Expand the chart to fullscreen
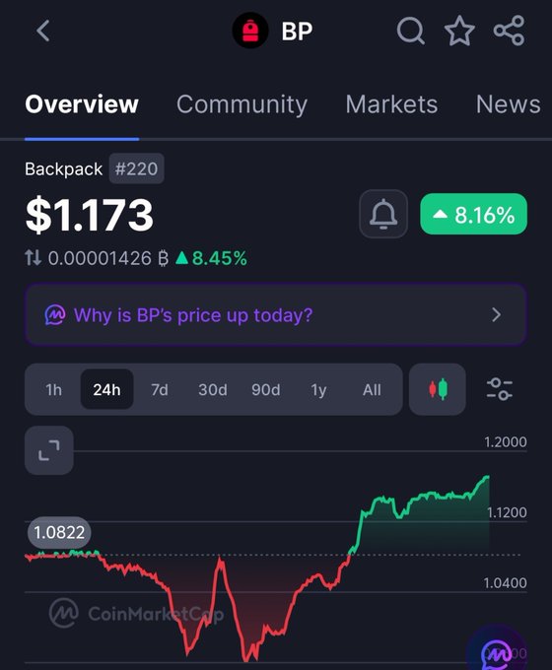The height and width of the screenshot is (670, 552). click(x=48, y=450)
